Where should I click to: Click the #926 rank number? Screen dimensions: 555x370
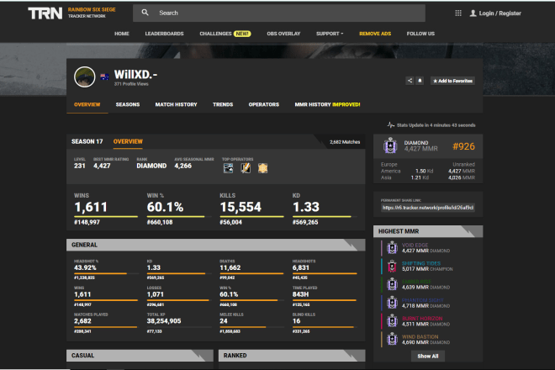tap(463, 146)
